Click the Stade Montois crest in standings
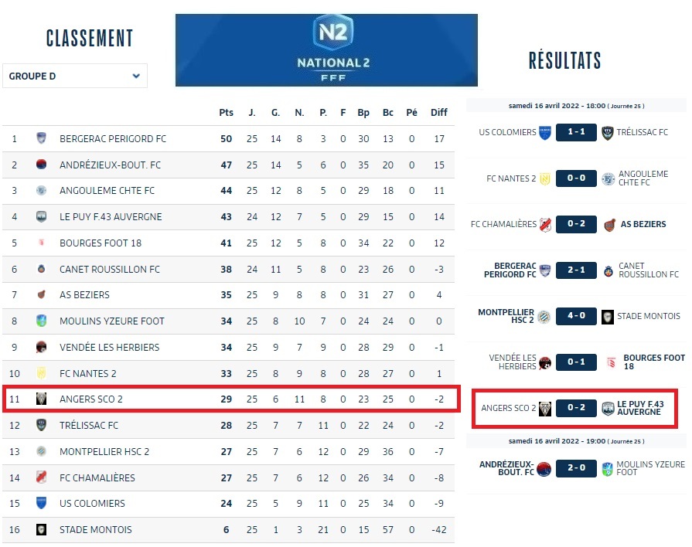The height and width of the screenshot is (547, 692). [x=41, y=529]
